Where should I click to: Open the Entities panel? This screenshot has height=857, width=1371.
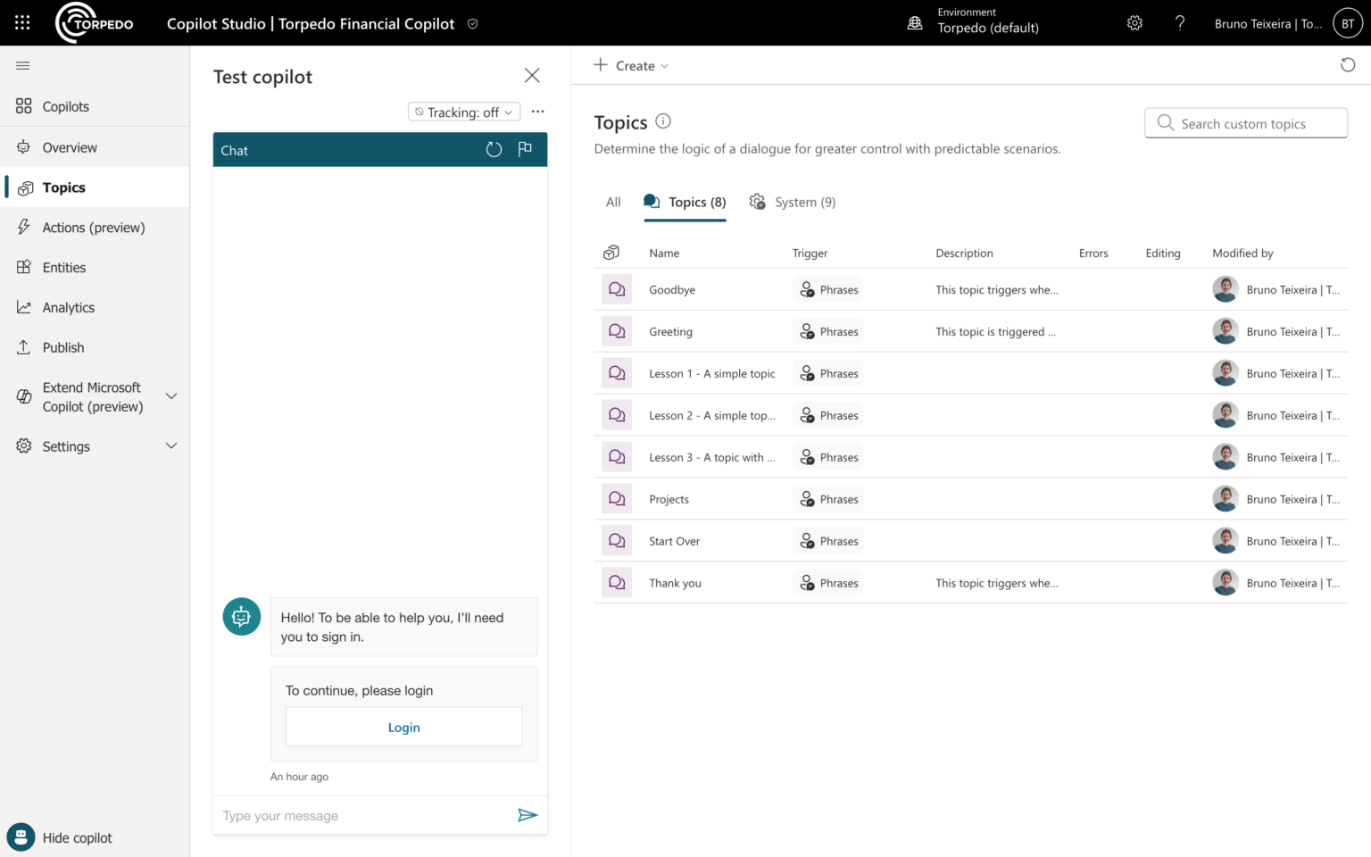62,267
